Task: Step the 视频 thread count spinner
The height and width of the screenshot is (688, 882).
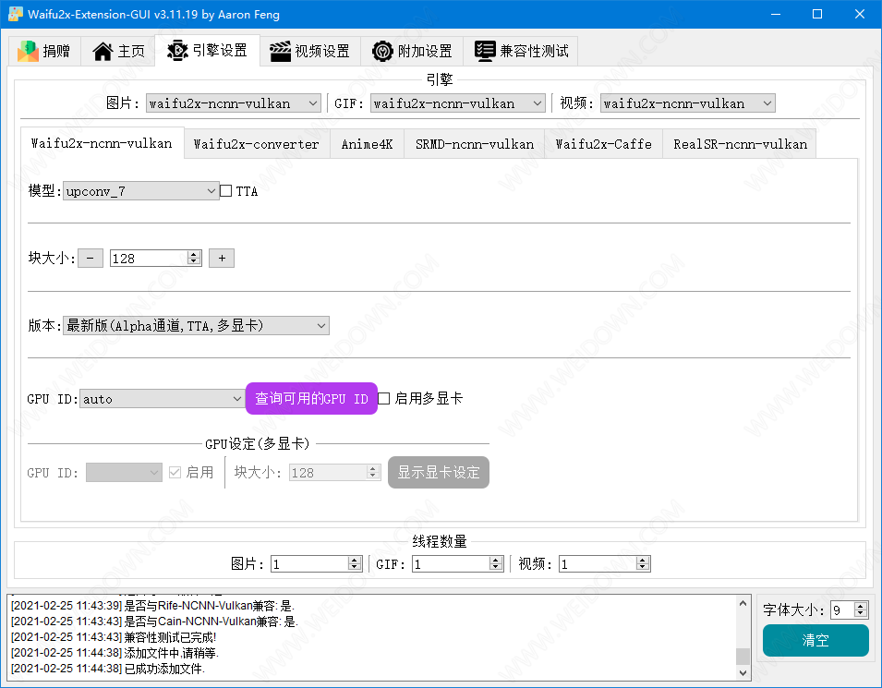Action: click(643, 563)
